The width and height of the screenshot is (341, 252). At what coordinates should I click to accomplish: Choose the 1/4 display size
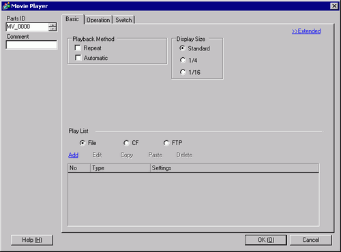183,60
